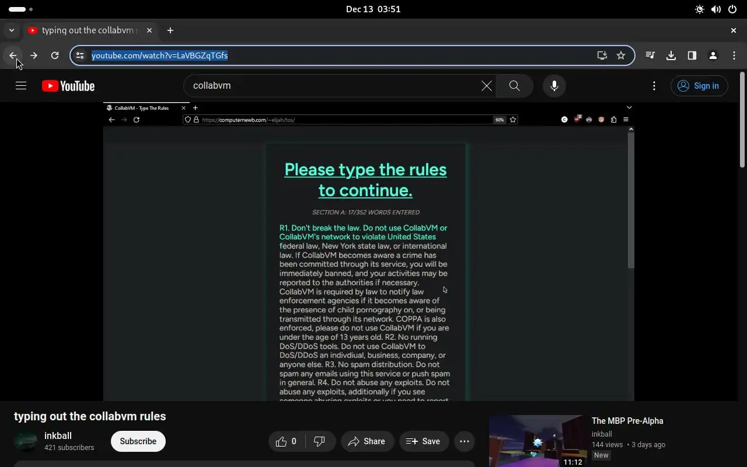Reload the YouTube page
Viewport: 747px width, 467px height.
point(55,55)
